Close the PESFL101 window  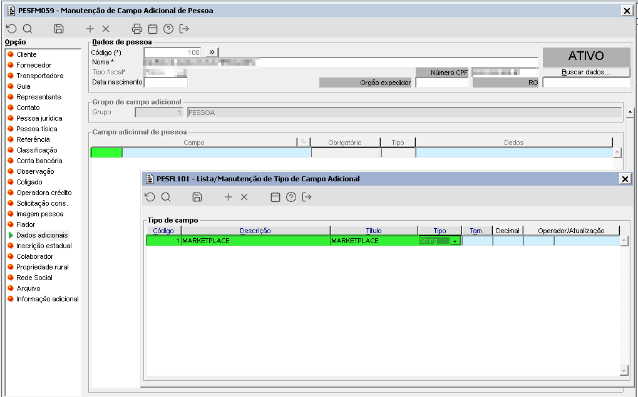coord(625,179)
